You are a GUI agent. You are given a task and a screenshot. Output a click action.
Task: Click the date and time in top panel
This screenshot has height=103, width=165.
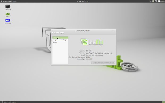[82, 1]
